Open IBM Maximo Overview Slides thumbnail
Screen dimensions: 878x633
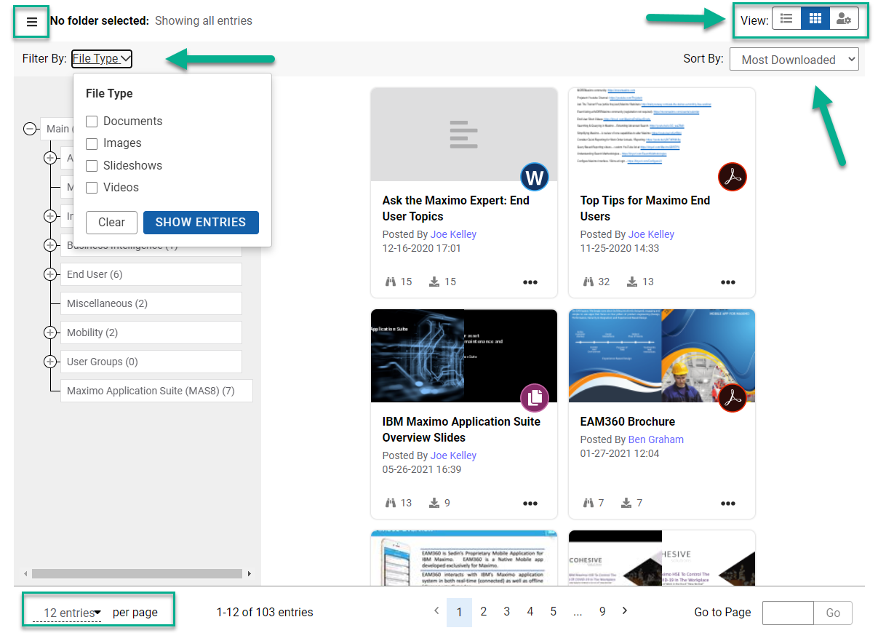[x=464, y=356]
